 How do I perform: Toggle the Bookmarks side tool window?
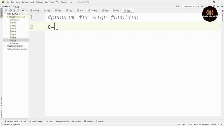(1, 101)
